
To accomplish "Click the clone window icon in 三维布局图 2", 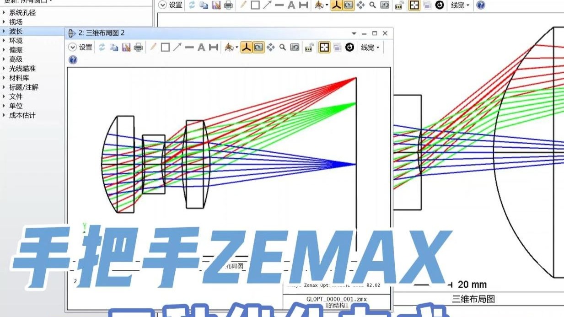I will click(x=337, y=47).
